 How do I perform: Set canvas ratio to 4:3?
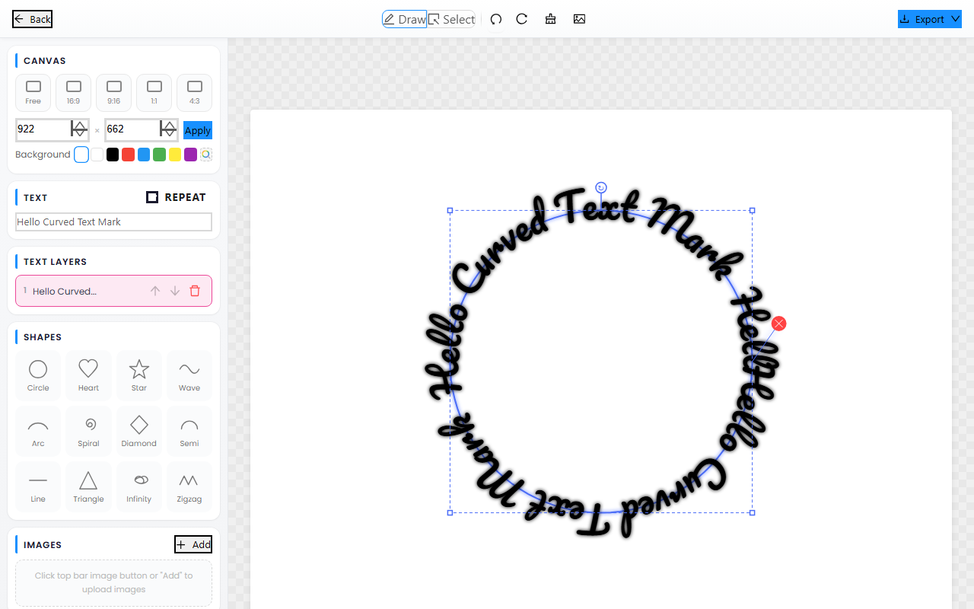(195, 93)
